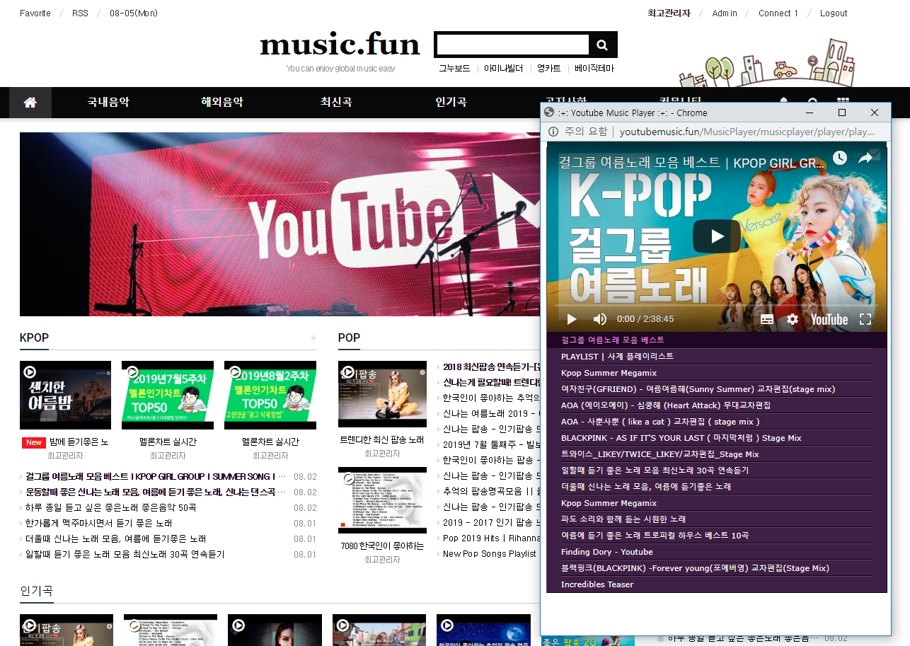Enter fullscreen mode on the video
The image size is (910, 646).
point(865,319)
